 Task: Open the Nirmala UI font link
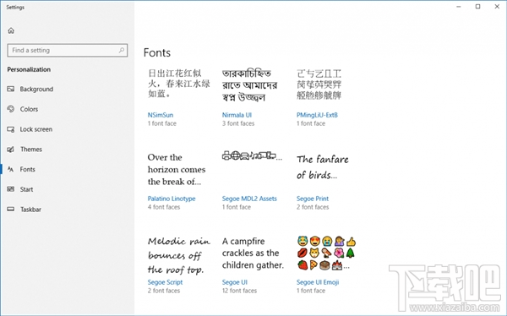point(237,115)
